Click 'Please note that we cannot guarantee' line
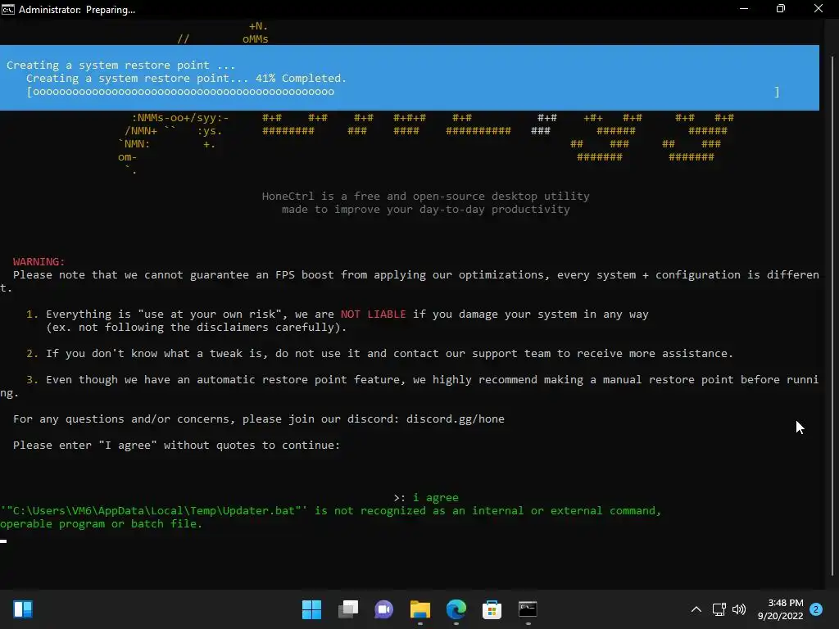The width and height of the screenshot is (839, 629). 415,275
